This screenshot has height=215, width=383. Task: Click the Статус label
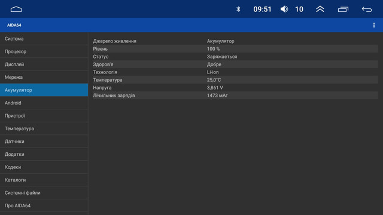[101, 57]
